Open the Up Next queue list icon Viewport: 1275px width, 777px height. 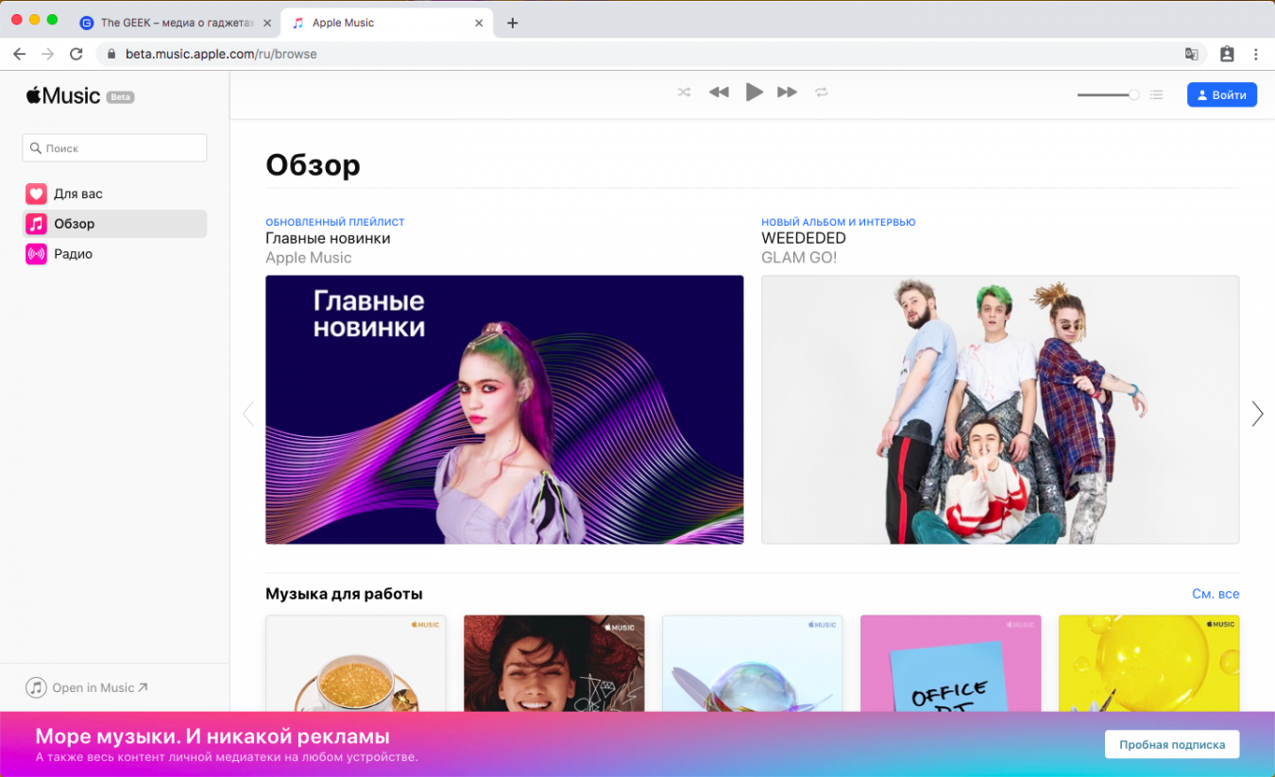tap(1156, 95)
